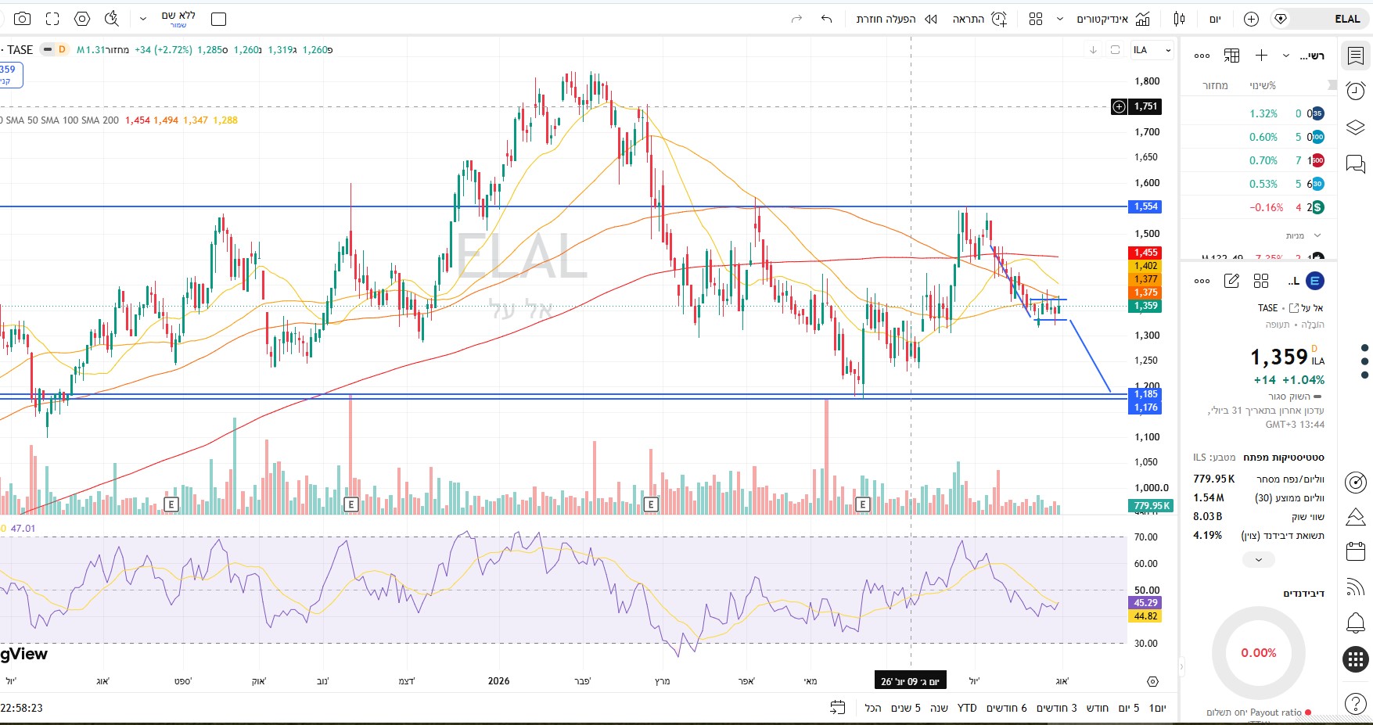The height and width of the screenshot is (725, 1373).
Task: Select the watchlist row showing 1.32%
Action: (x=1258, y=113)
